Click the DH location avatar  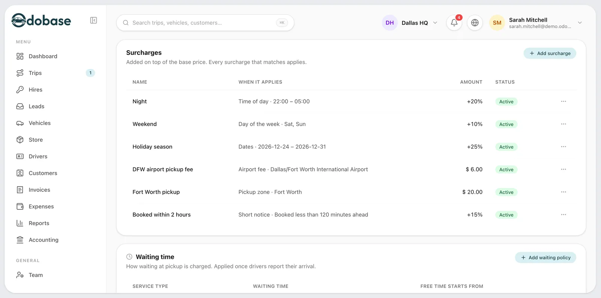click(x=390, y=23)
